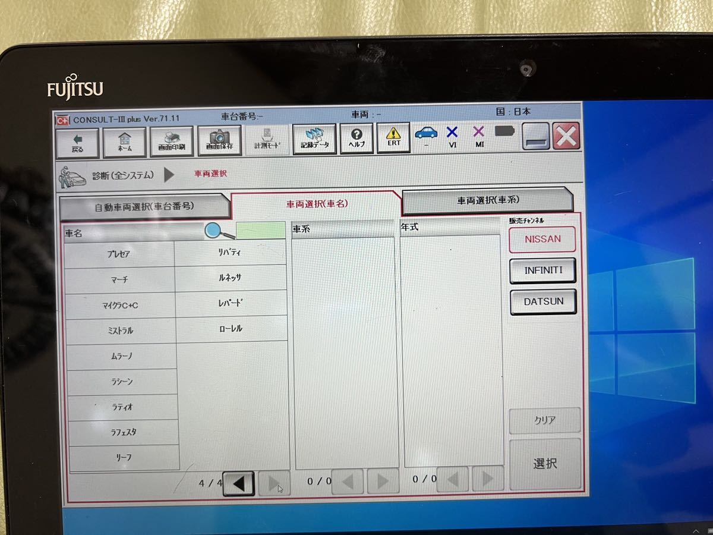Viewport: 713px width, 535px height.
Task: Save a screen capture with 画面保存 icon
Action: (x=219, y=141)
